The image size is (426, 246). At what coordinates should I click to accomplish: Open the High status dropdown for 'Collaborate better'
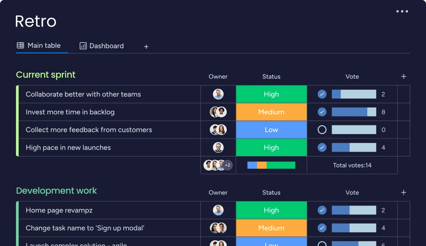pos(271,94)
